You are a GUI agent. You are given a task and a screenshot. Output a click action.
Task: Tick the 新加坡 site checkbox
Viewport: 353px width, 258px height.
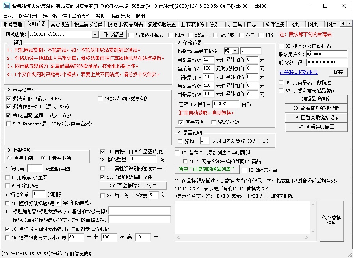click(216, 35)
